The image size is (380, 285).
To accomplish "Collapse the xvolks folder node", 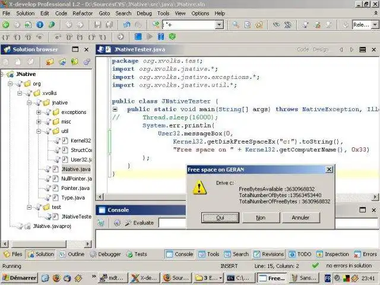I will 20,93.
